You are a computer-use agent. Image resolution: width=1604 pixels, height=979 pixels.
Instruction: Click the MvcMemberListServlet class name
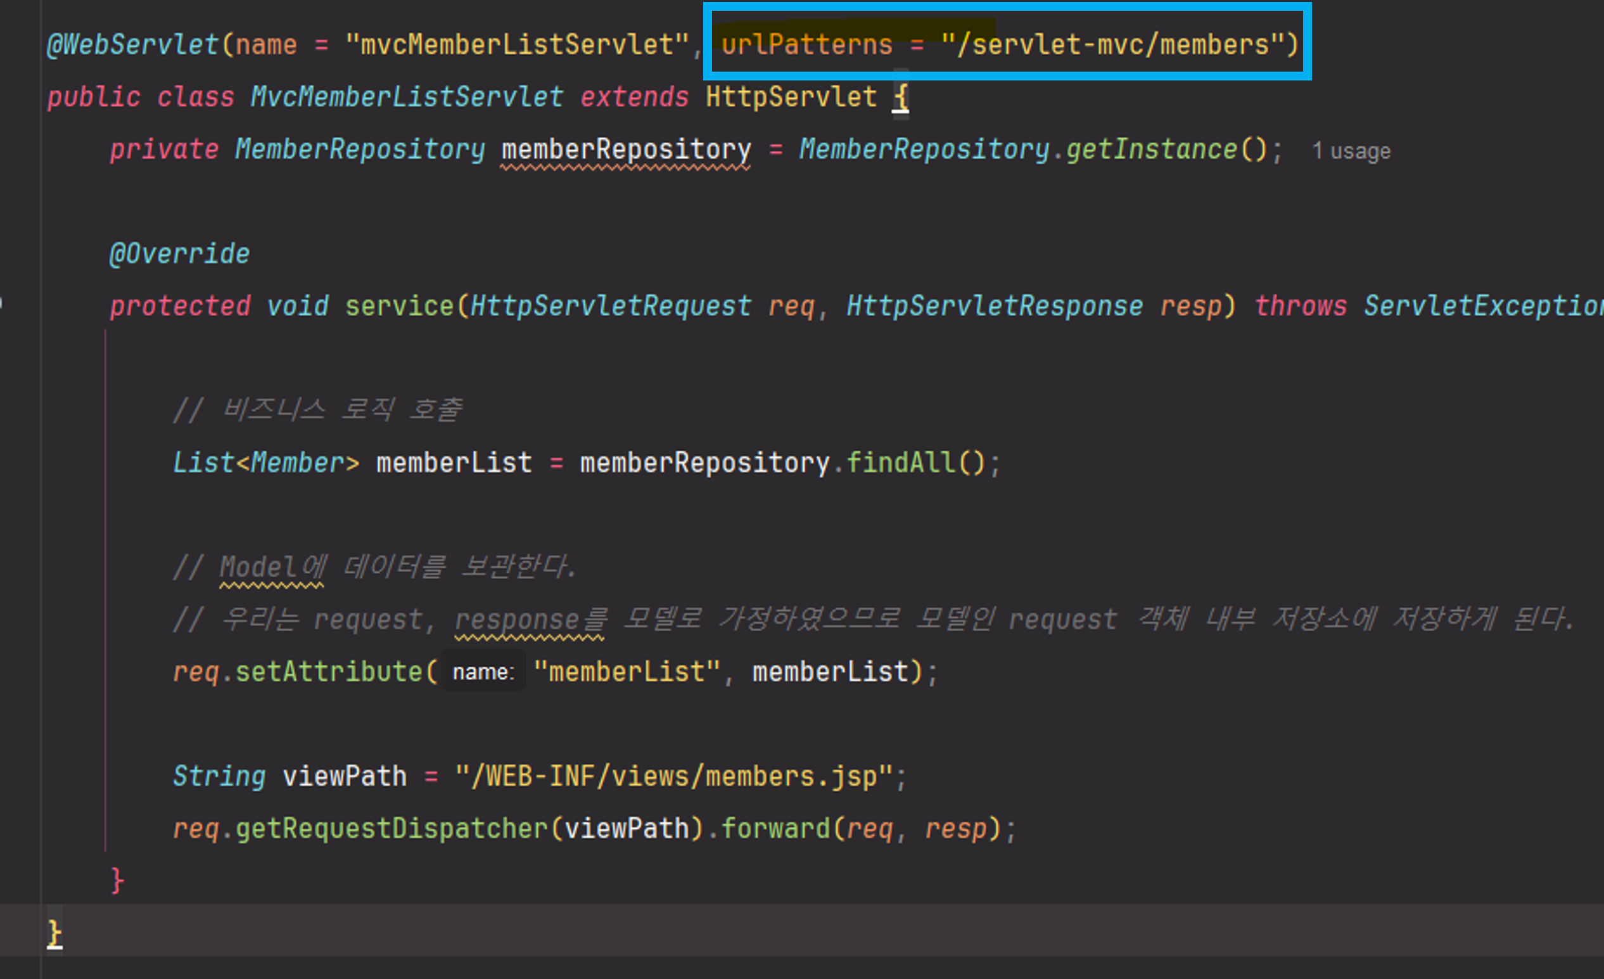point(407,97)
